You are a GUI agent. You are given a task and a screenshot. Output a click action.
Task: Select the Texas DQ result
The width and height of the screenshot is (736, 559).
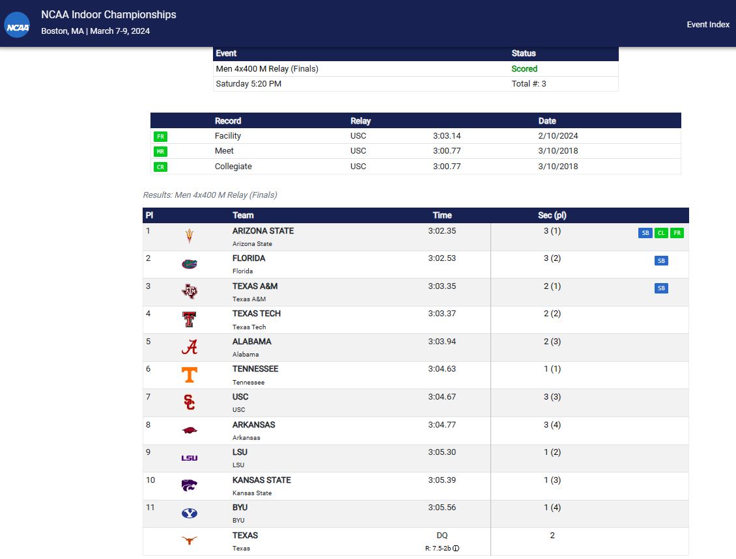point(442,535)
